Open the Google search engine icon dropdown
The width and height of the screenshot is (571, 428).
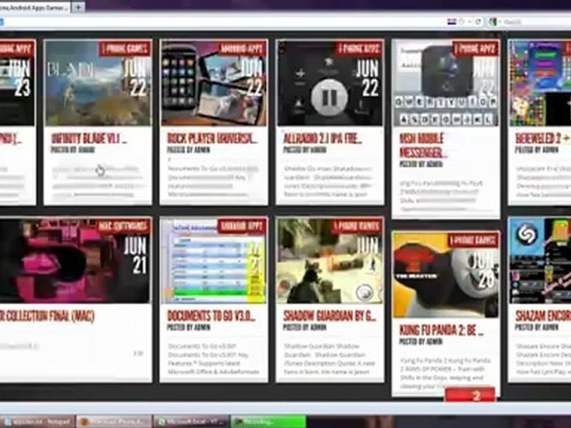[494, 22]
